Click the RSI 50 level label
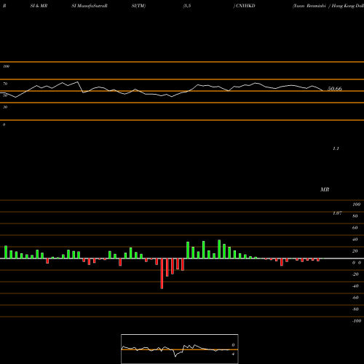 coord(5,95)
